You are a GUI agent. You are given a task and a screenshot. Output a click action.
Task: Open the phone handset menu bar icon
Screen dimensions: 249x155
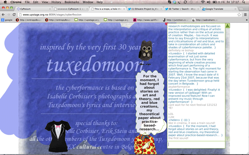(x=179, y=2)
